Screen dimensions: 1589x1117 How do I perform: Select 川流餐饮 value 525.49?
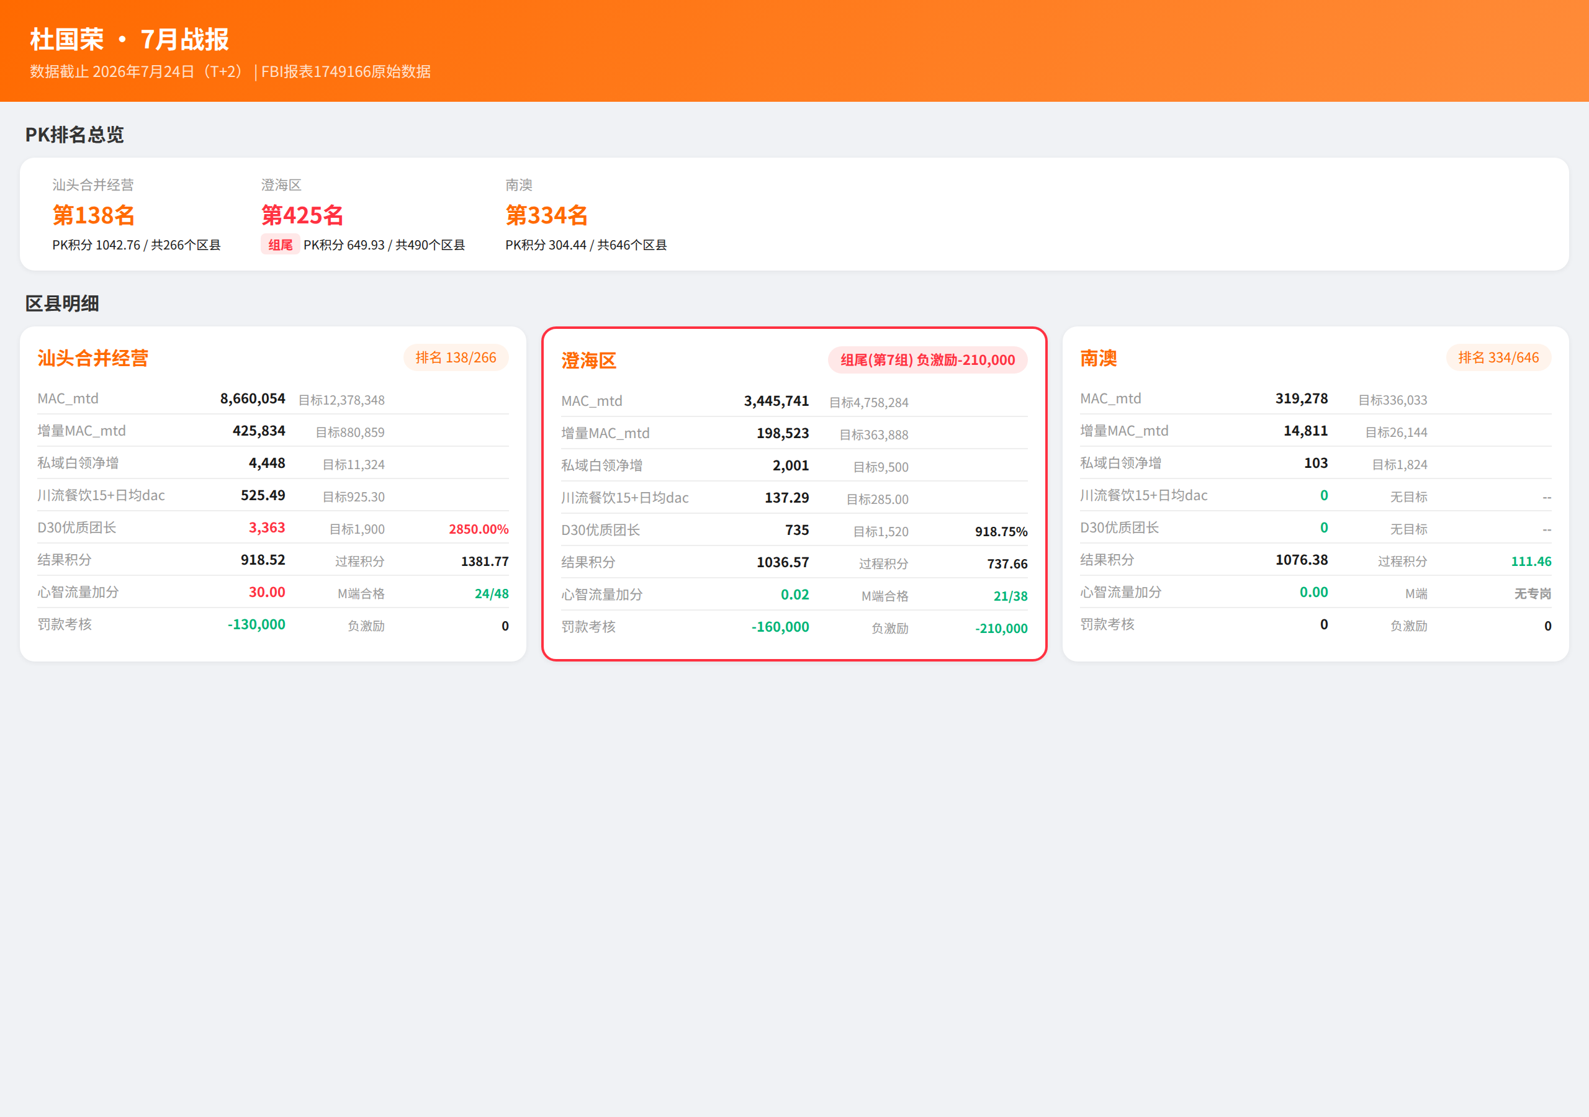(x=263, y=496)
